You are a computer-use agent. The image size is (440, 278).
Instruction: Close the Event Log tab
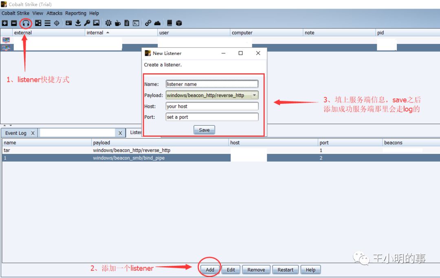click(33, 133)
